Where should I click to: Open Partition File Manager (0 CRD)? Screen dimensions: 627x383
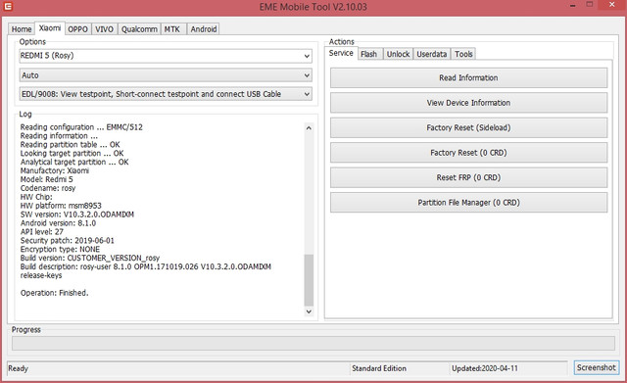tap(468, 203)
